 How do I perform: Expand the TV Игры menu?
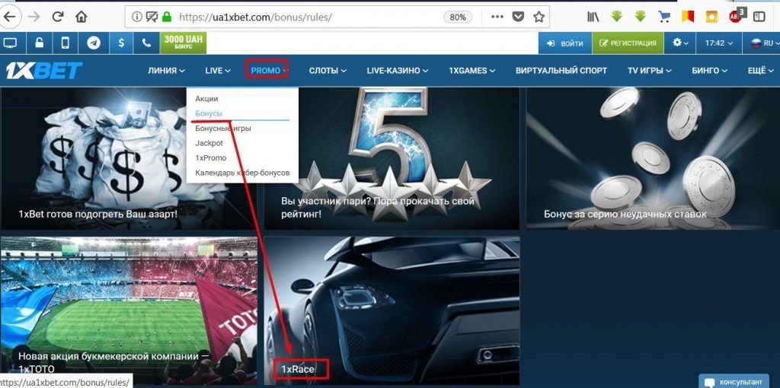click(x=649, y=71)
